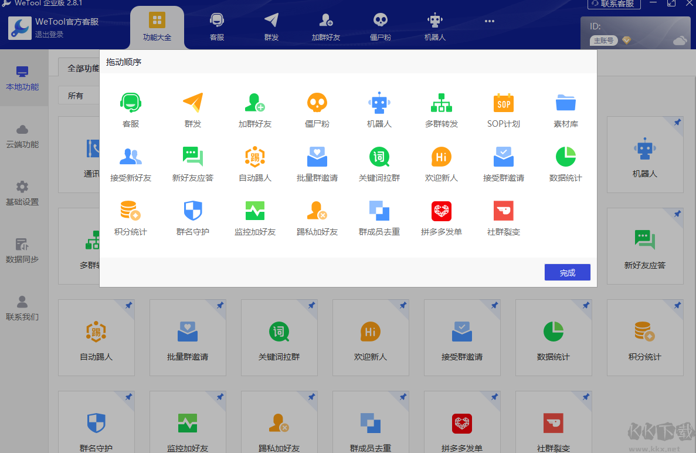Image resolution: width=696 pixels, height=453 pixels.
Task: Unpin the 欢迎新人 card
Action: (x=402, y=306)
